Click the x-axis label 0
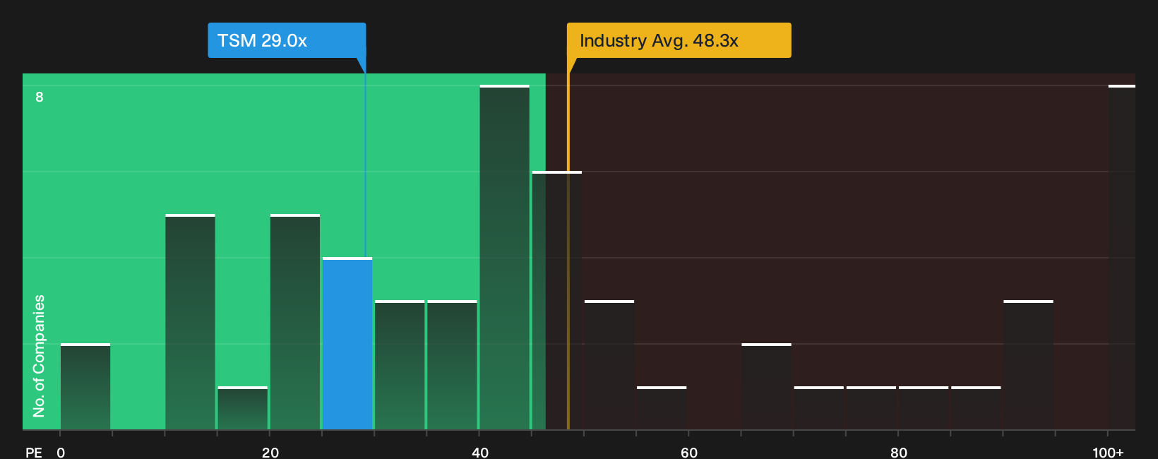The image size is (1158, 459). pyautogui.click(x=61, y=452)
